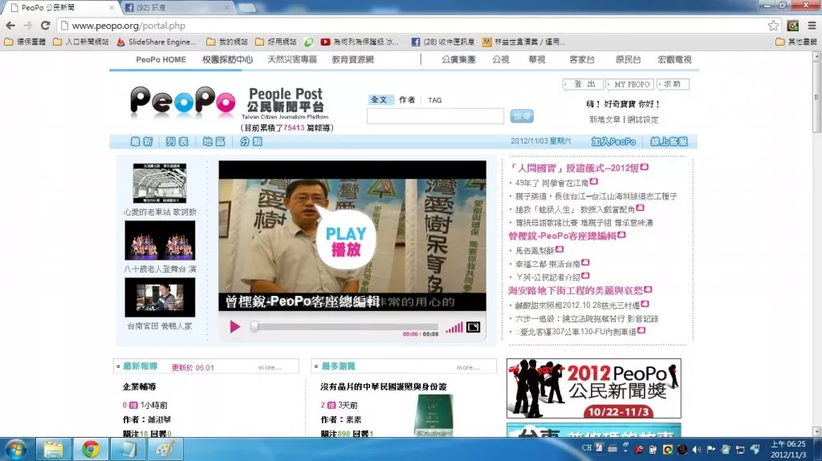Viewport: 822px width, 461px height.
Task: Open the 台南官田 養鴨人家 thumbnail
Action: 160,297
